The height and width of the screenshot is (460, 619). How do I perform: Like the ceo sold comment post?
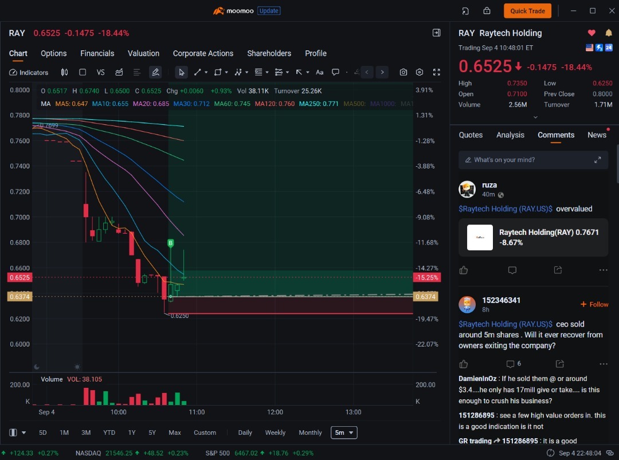464,364
